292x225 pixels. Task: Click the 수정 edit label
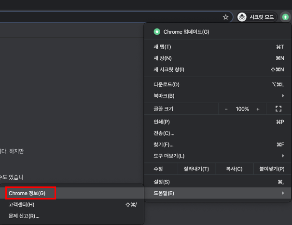pyautogui.click(x=158, y=169)
